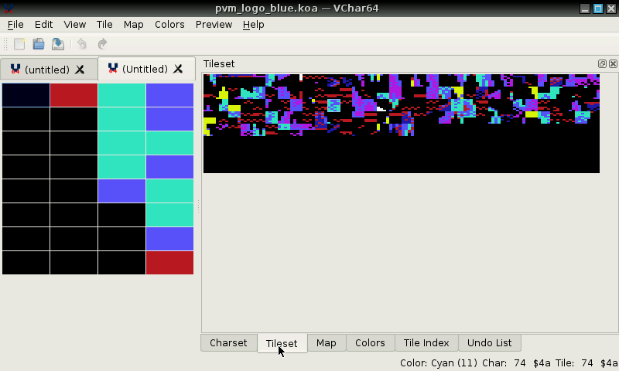
Task: Click the New document toolbar icon
Action: (19, 44)
